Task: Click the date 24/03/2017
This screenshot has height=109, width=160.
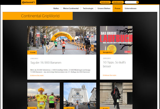Action: coord(107,58)
